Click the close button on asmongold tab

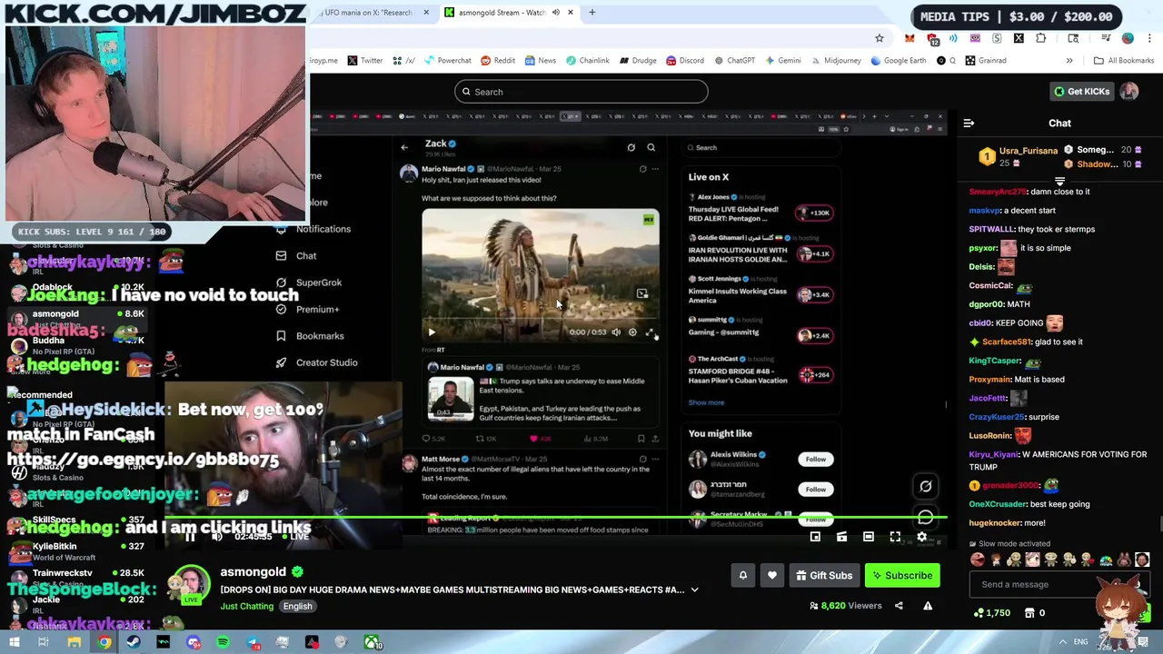pyautogui.click(x=570, y=13)
